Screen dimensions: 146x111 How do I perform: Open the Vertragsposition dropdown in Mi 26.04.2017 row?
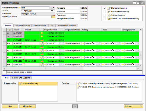(133, 58)
